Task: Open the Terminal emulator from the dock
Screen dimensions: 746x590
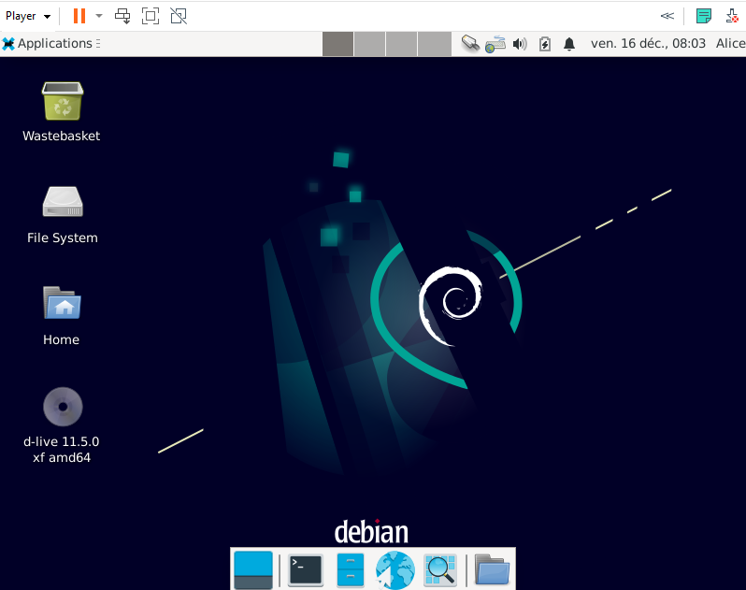Action: pos(306,568)
